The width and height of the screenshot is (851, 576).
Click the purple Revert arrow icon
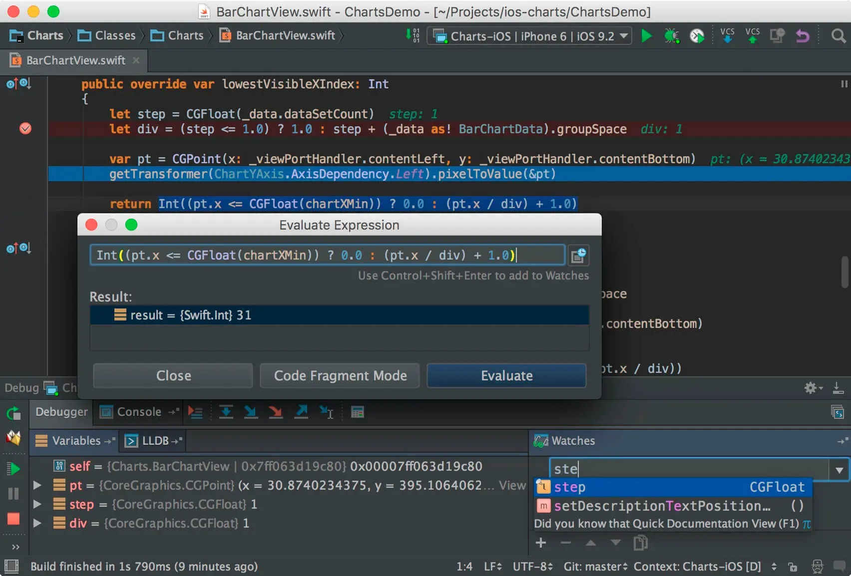tap(803, 36)
